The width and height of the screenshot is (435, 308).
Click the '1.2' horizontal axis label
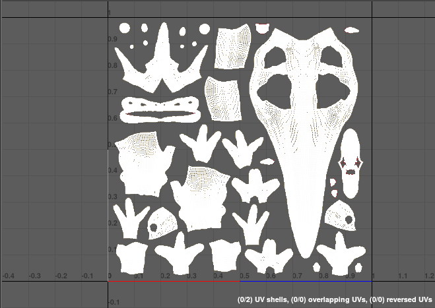pyautogui.click(x=429, y=276)
